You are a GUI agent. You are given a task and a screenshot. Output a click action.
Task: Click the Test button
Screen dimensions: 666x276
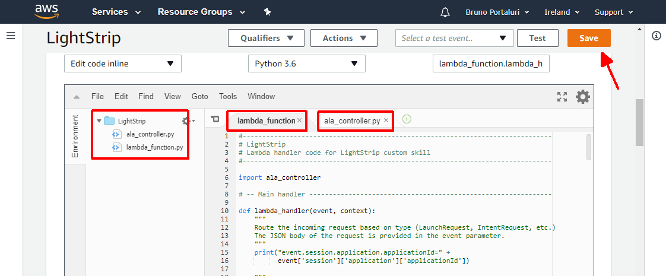click(x=537, y=38)
